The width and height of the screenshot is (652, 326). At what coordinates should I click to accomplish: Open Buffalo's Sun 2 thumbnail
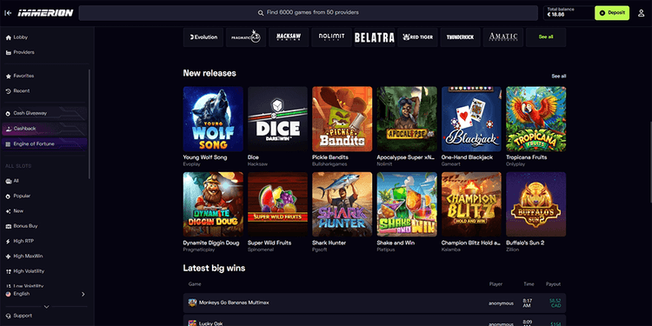pyautogui.click(x=536, y=204)
